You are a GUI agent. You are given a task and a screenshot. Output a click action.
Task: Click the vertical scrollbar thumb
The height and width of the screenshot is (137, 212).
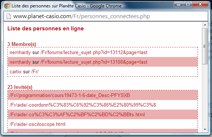point(205,46)
